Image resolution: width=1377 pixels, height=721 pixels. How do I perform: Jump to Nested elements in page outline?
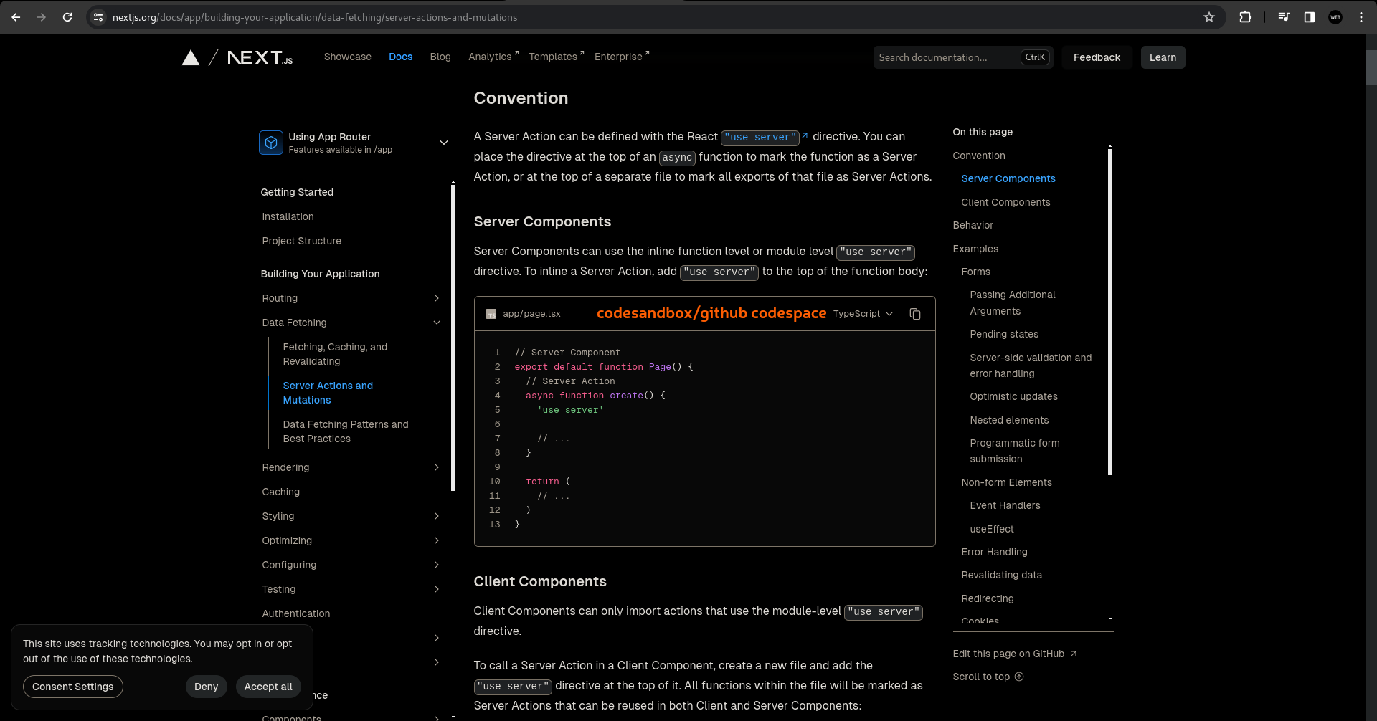1009,420
